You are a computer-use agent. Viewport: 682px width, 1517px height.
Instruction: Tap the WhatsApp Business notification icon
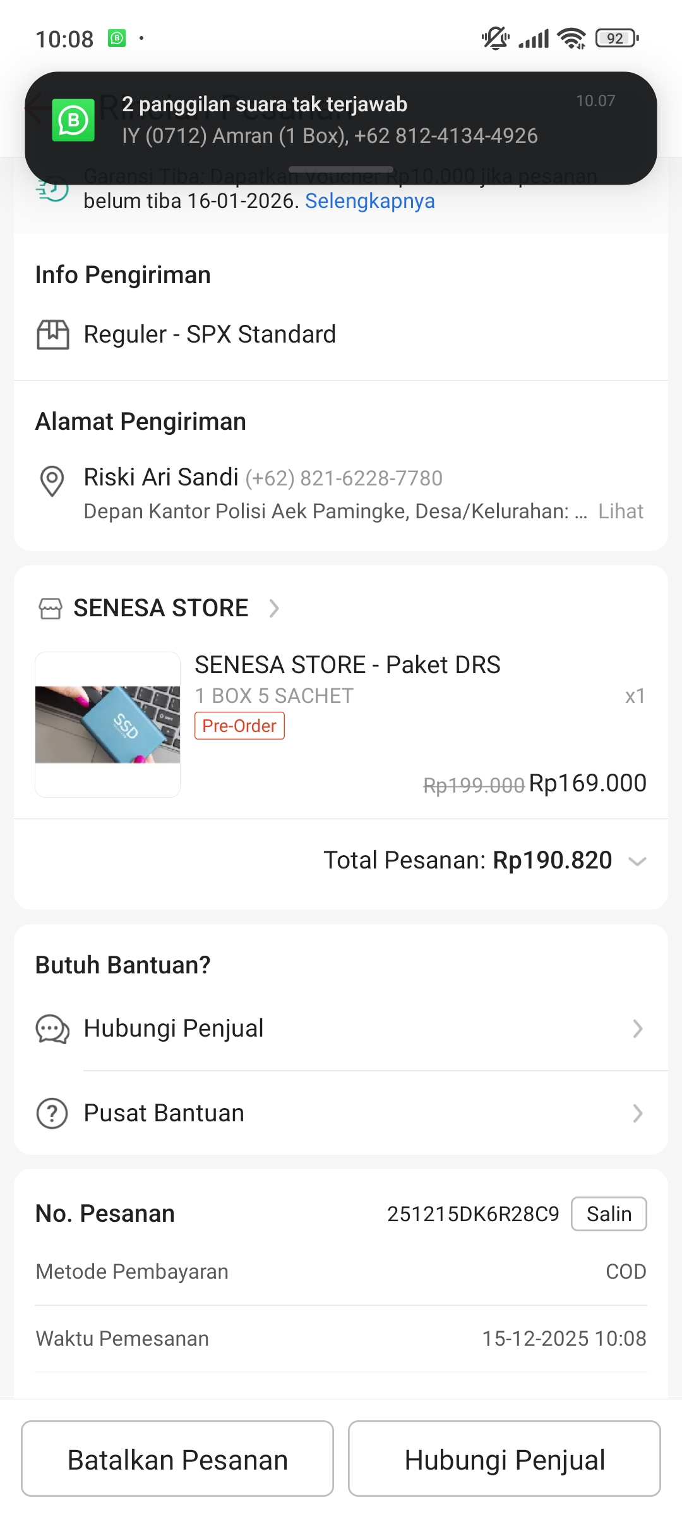pos(73,119)
